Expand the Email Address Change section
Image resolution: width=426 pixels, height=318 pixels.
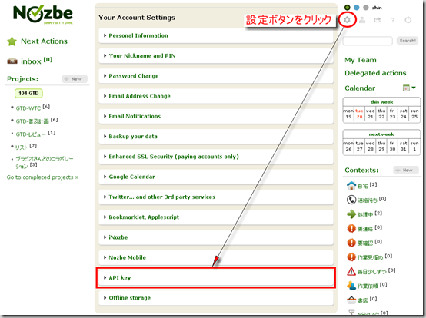[x=216, y=96]
